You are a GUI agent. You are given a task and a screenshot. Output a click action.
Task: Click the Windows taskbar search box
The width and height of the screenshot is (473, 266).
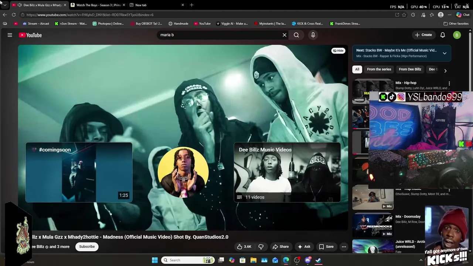point(188,260)
